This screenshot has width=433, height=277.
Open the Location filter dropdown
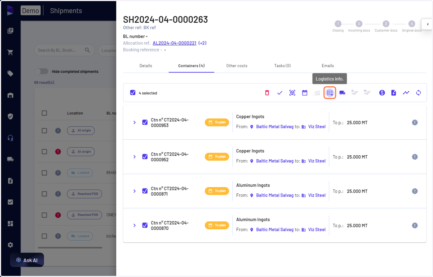tap(107, 50)
